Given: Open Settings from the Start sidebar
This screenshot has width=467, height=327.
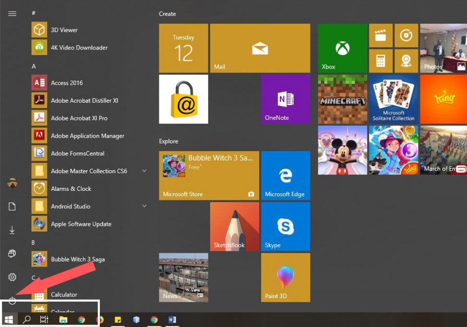Looking at the screenshot, I should click(12, 277).
